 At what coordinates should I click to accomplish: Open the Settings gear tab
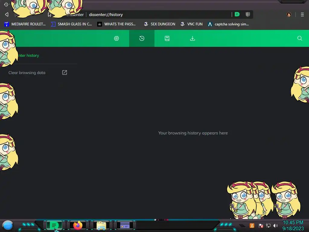pos(116,38)
